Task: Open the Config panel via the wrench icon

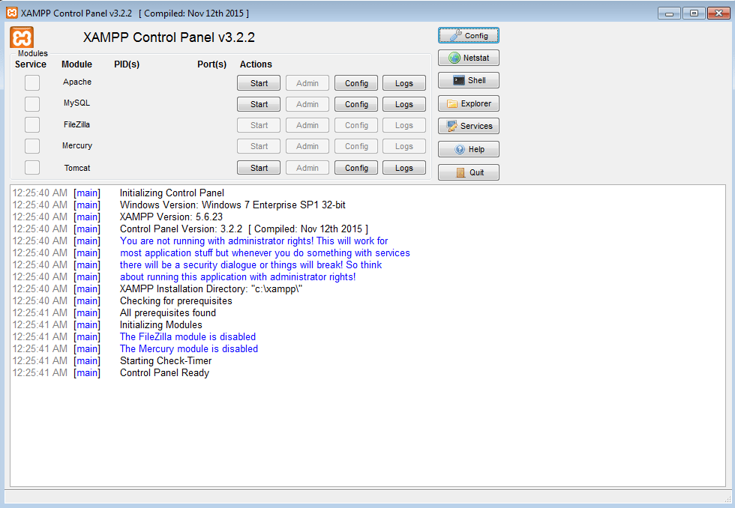Action: click(x=468, y=34)
